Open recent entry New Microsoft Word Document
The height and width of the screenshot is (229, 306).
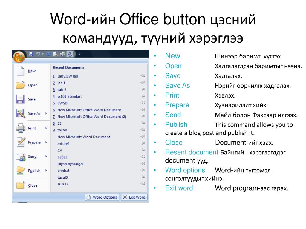point(84,137)
